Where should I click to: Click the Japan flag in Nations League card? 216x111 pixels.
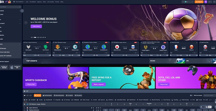point(117,47)
